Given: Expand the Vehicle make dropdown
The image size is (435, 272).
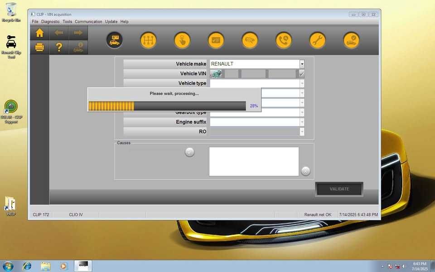Looking at the screenshot, I should 302,64.
